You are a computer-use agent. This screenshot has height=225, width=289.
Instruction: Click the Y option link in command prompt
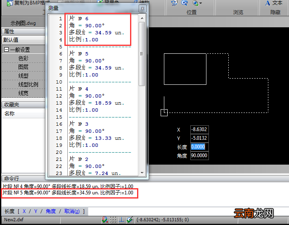click(36, 211)
